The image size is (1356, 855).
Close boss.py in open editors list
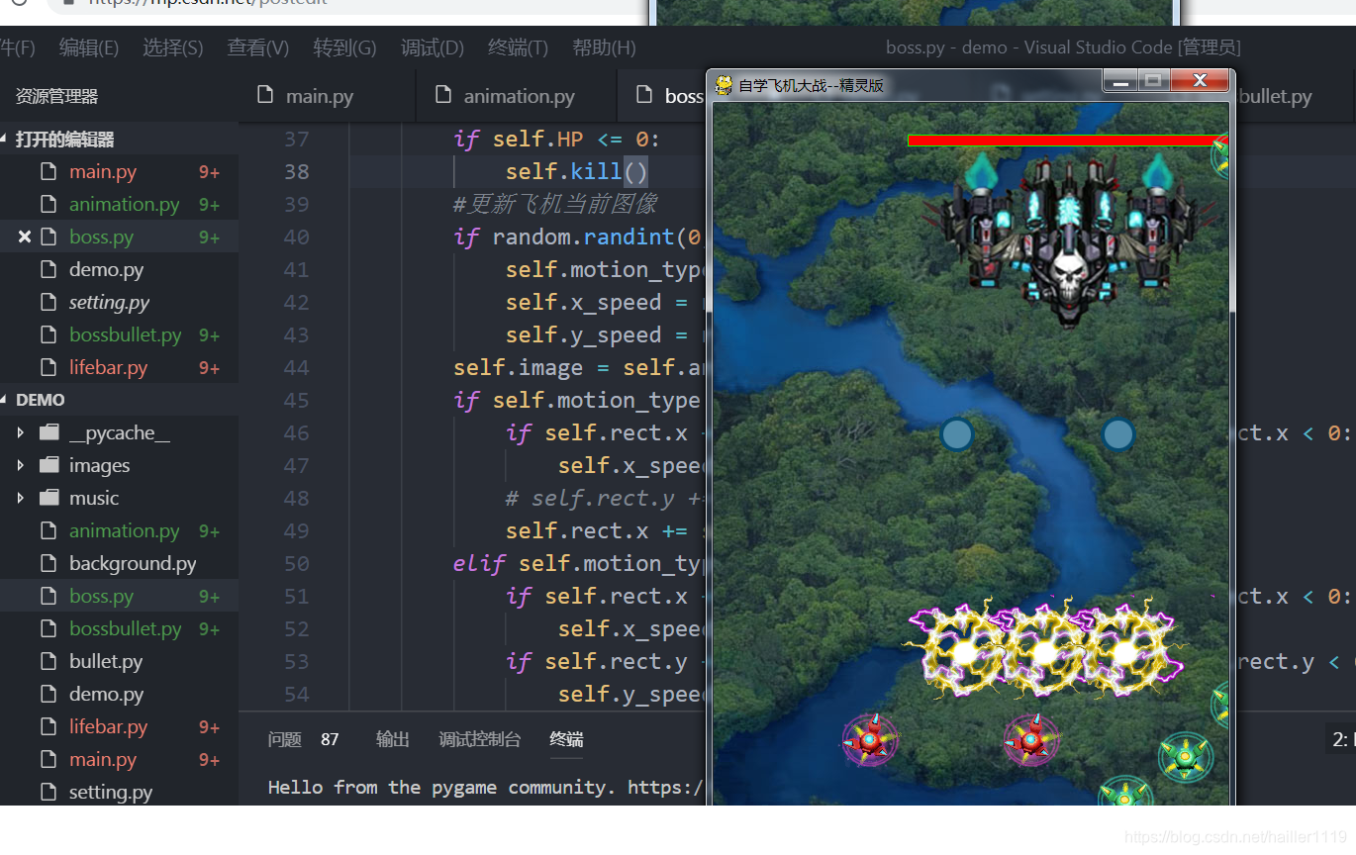25,237
